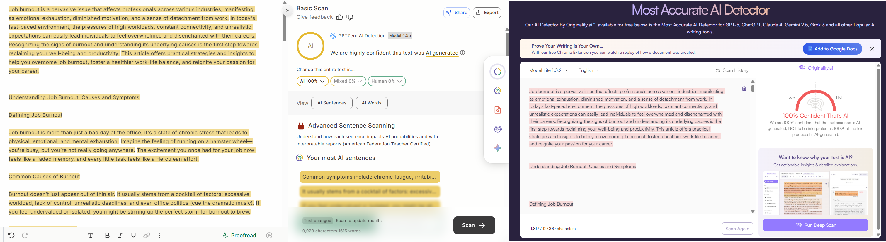Image resolution: width=886 pixels, height=242 pixels.
Task: Switch view to AI Words
Action: point(371,103)
